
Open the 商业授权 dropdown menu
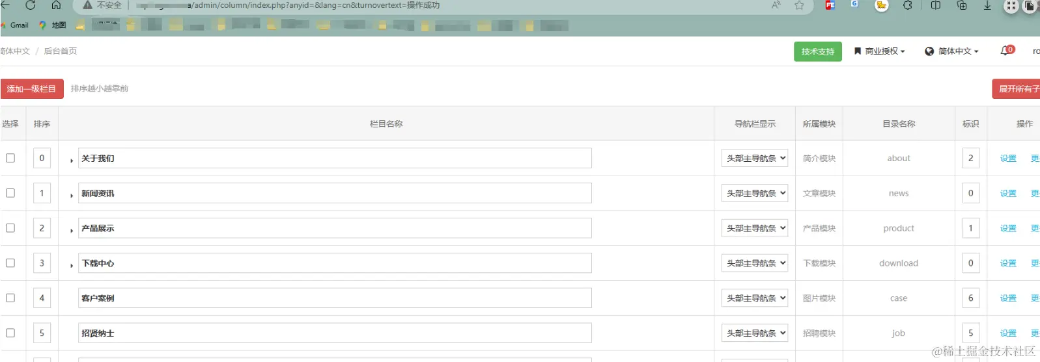879,51
